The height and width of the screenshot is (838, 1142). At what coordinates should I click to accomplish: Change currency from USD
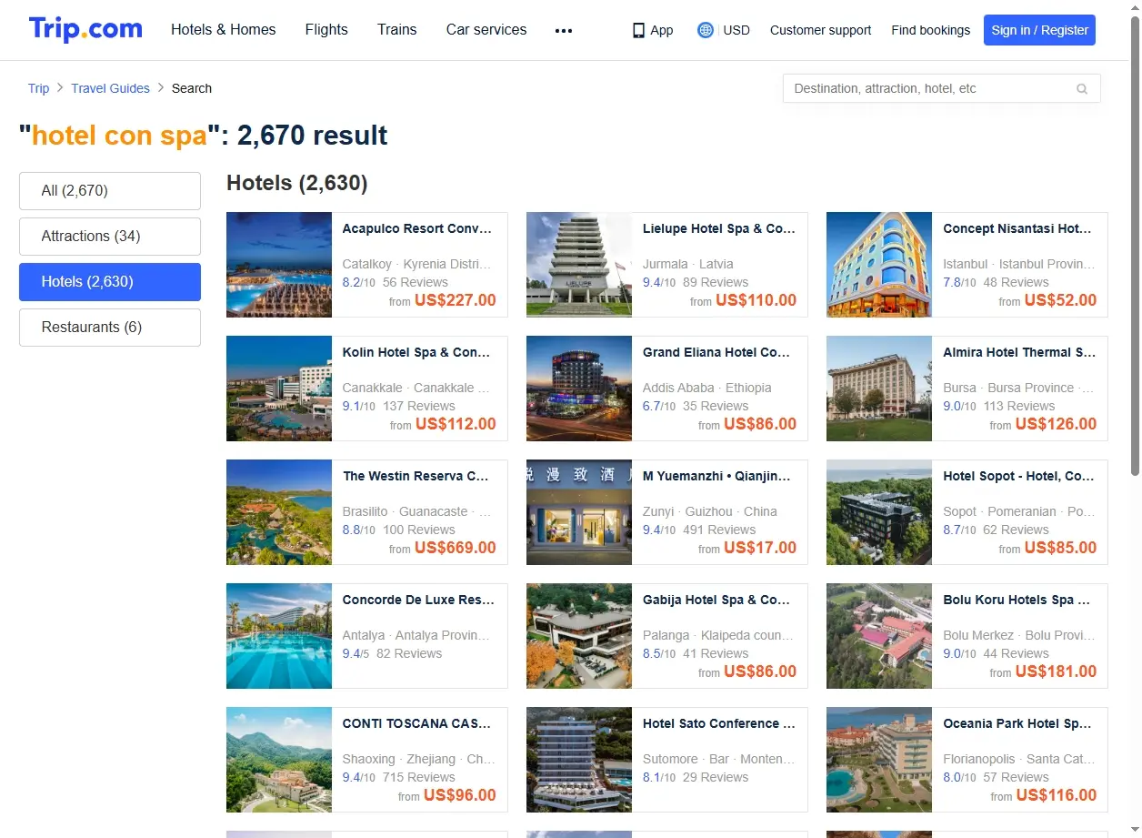[x=736, y=30]
